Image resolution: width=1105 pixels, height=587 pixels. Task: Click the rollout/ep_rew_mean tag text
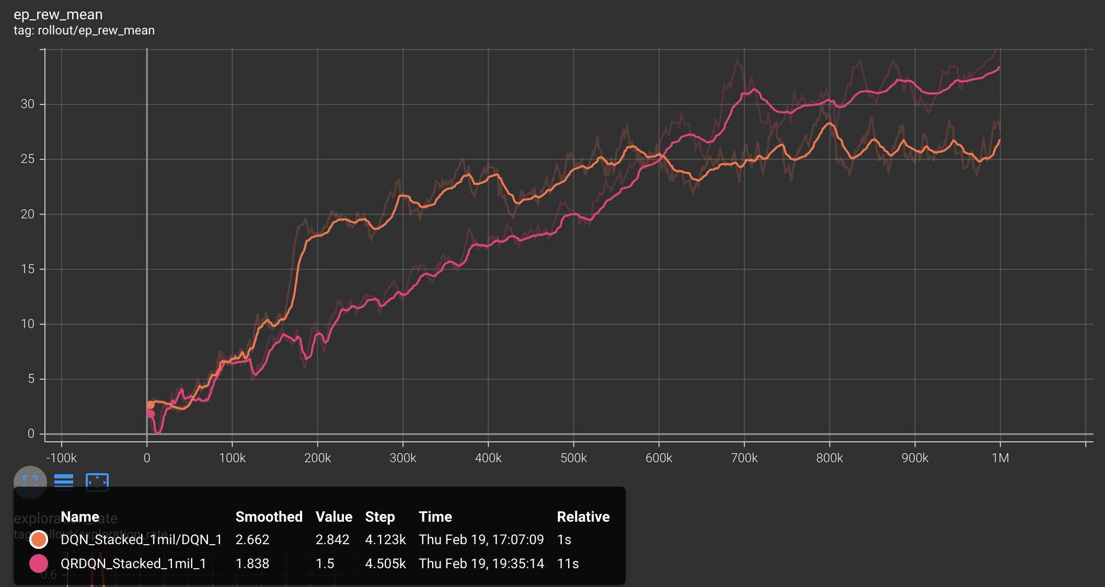point(84,30)
